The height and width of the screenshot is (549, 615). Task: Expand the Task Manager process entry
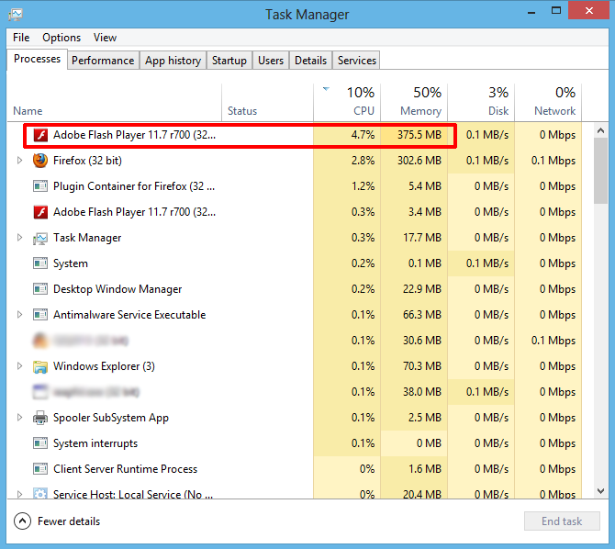19,238
